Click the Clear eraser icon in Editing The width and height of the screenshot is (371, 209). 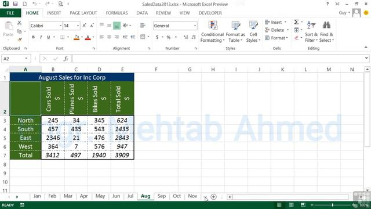pyautogui.click(x=296, y=38)
